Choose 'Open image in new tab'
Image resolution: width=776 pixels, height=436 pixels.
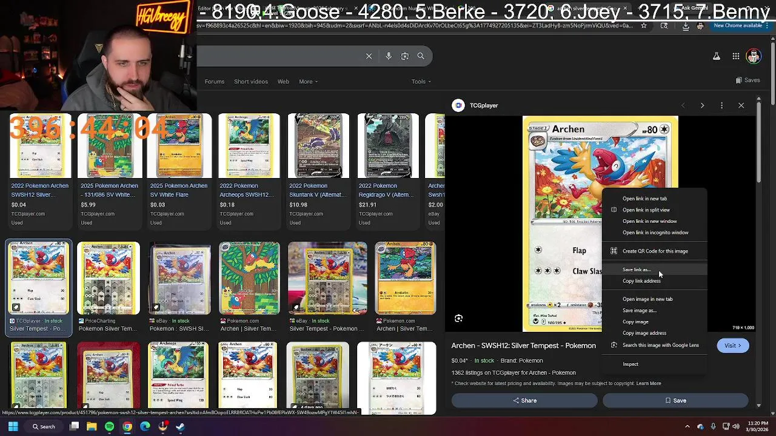tap(655, 299)
